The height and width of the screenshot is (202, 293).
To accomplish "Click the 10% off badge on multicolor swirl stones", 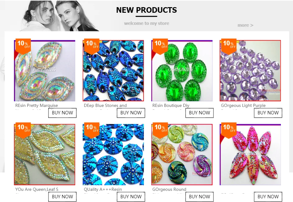I will 160,130.
